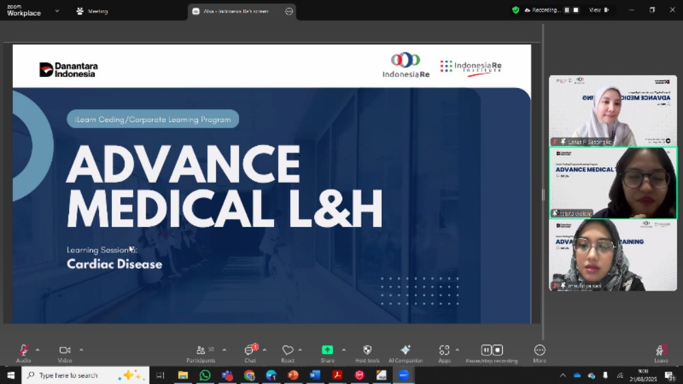The image size is (683, 384).
Task: Open the Chat panel
Action: [x=250, y=351]
